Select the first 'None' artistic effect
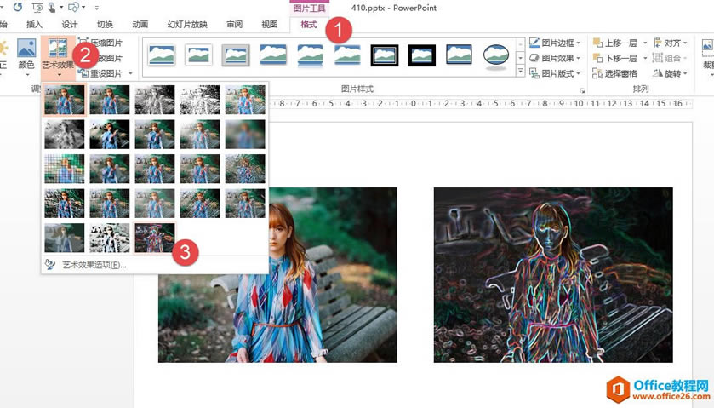Screen dimensions: 714x408 (x=65, y=99)
